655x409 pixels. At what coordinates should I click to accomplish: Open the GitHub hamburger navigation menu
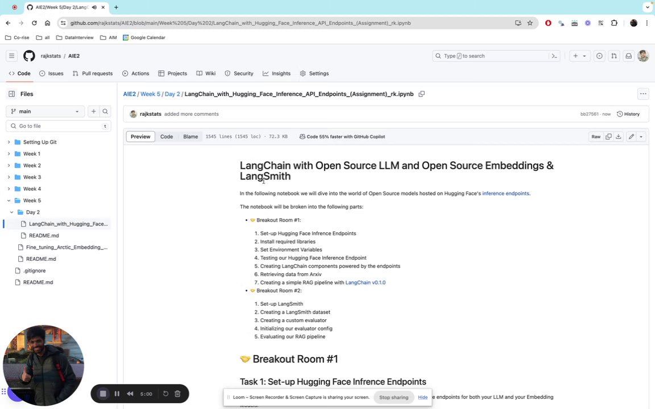click(x=12, y=56)
